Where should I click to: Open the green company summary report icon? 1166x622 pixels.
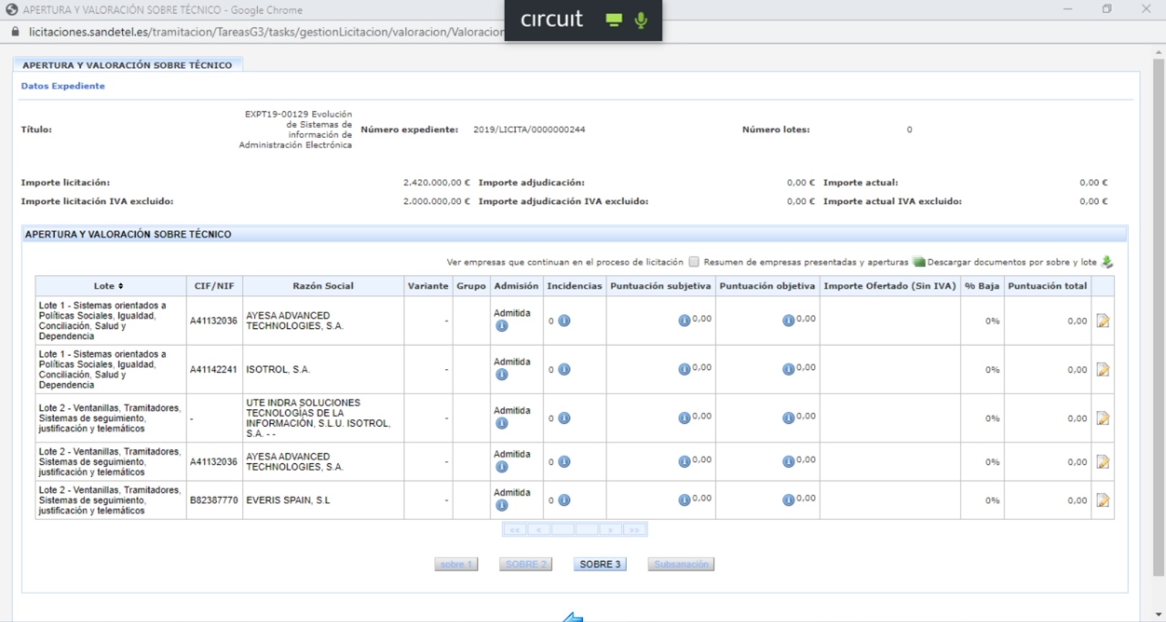918,262
